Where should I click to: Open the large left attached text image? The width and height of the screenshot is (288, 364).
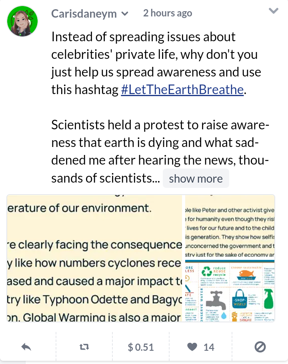pyautogui.click(x=94, y=258)
